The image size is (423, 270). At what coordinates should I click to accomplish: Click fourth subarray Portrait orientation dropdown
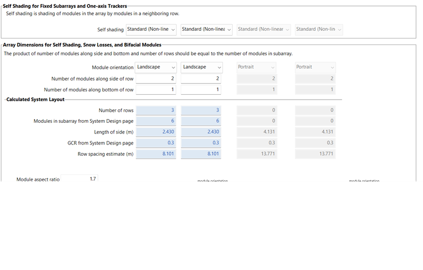click(x=315, y=67)
